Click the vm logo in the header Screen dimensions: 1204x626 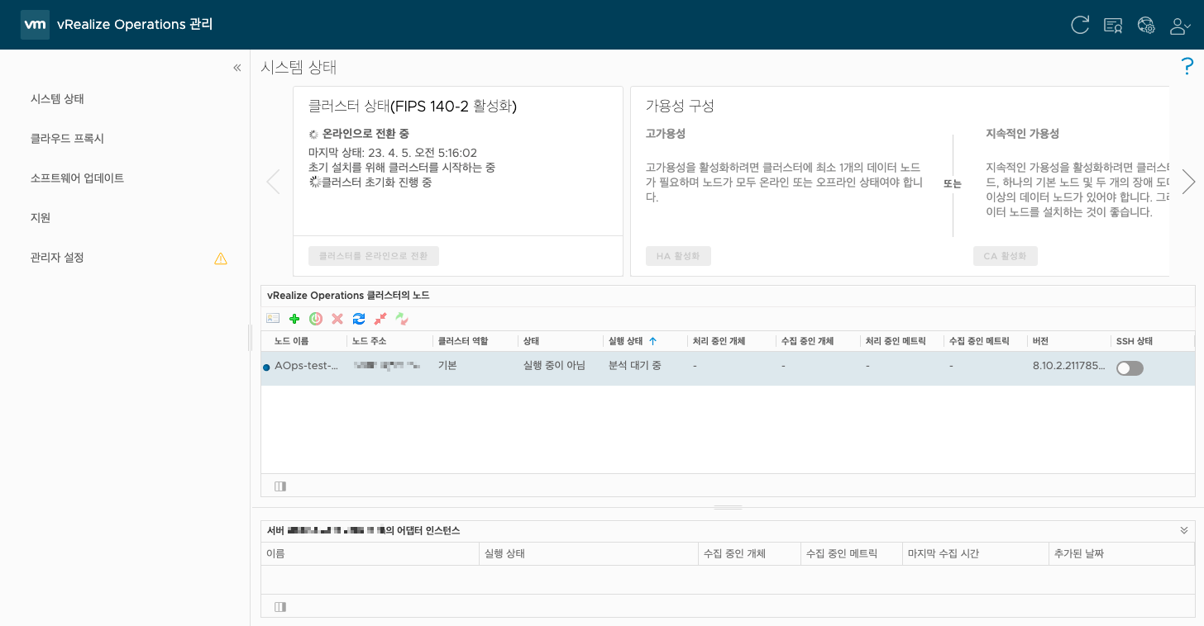(35, 25)
